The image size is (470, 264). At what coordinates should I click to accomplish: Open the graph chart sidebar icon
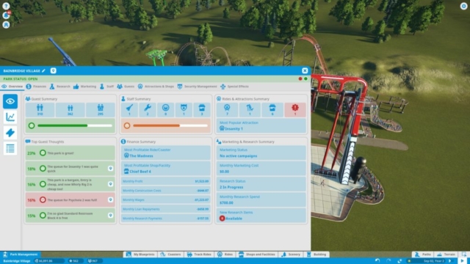(10, 117)
